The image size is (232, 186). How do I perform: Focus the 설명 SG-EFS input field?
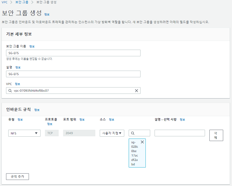coord(73,74)
